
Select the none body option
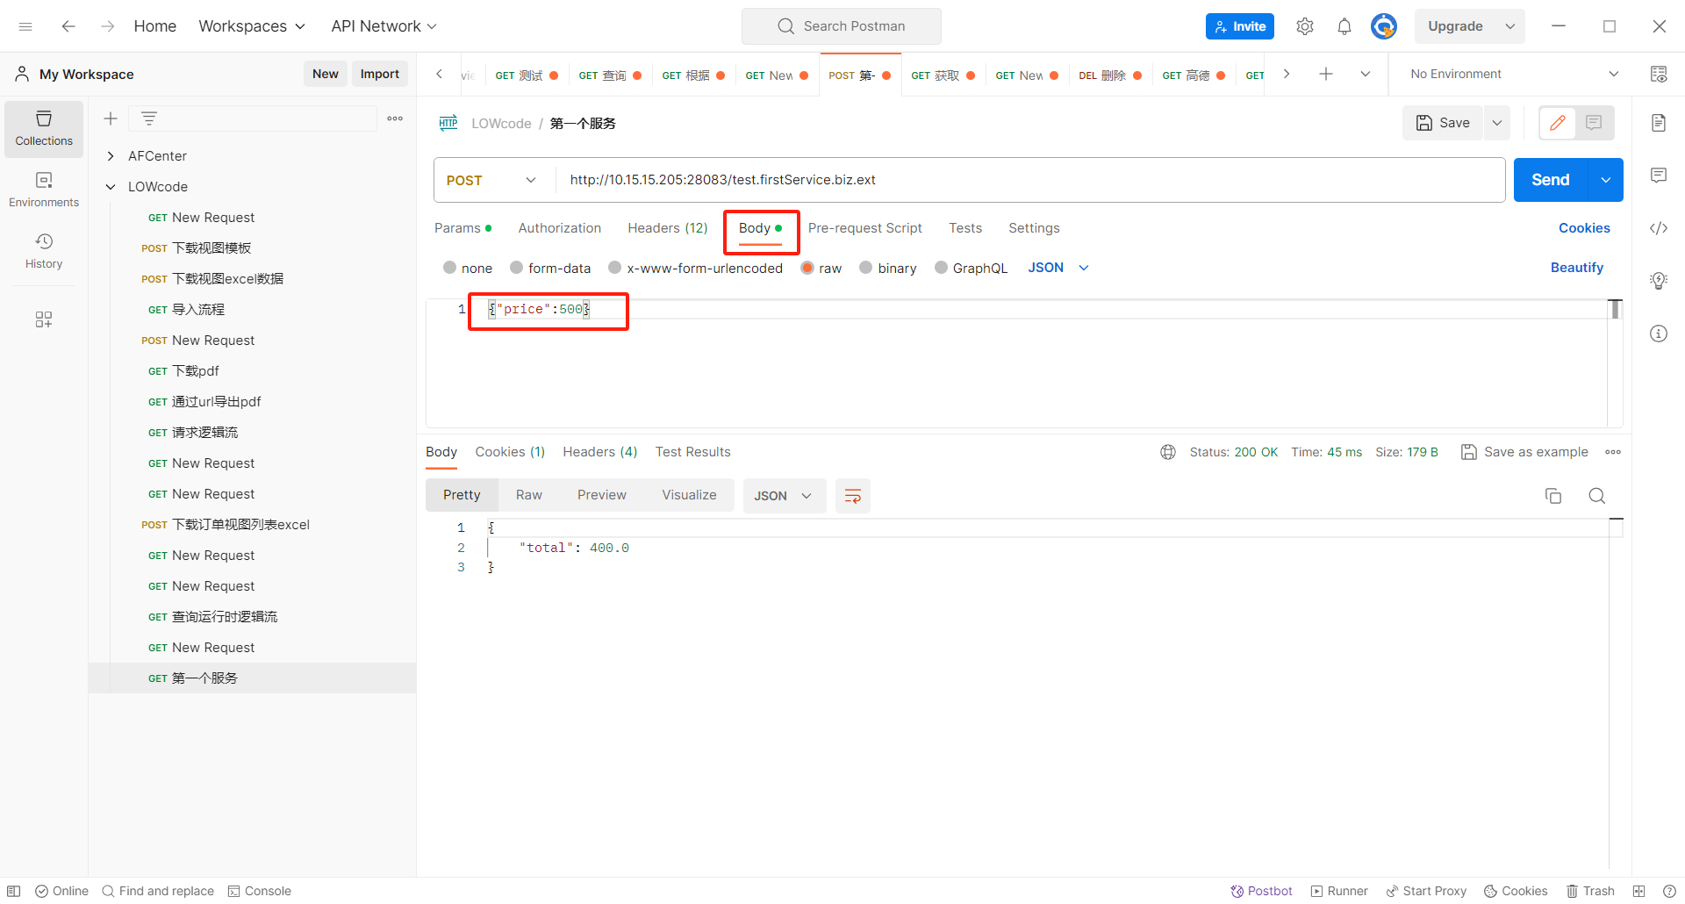point(450,269)
